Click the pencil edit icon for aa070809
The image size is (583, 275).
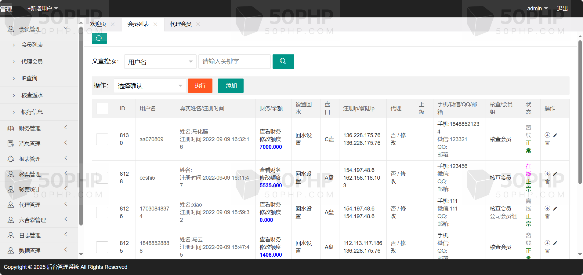555,135
